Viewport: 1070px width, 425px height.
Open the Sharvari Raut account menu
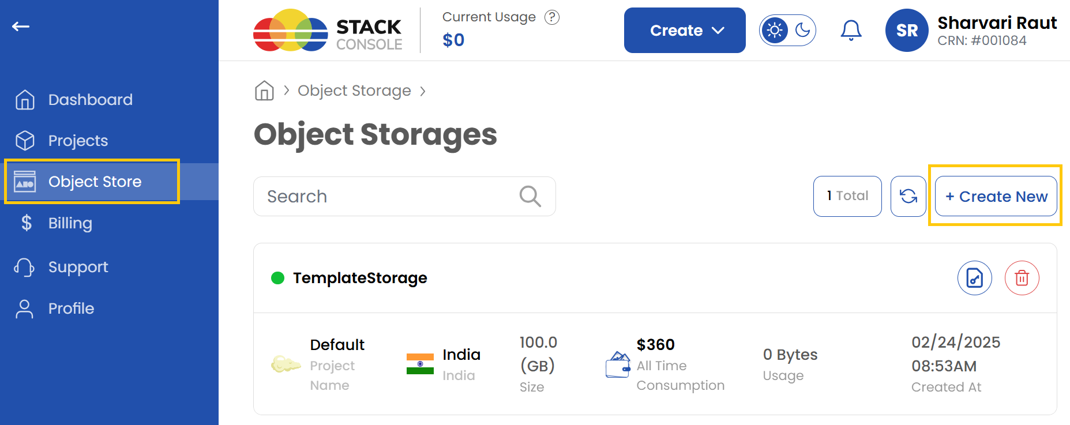click(906, 30)
